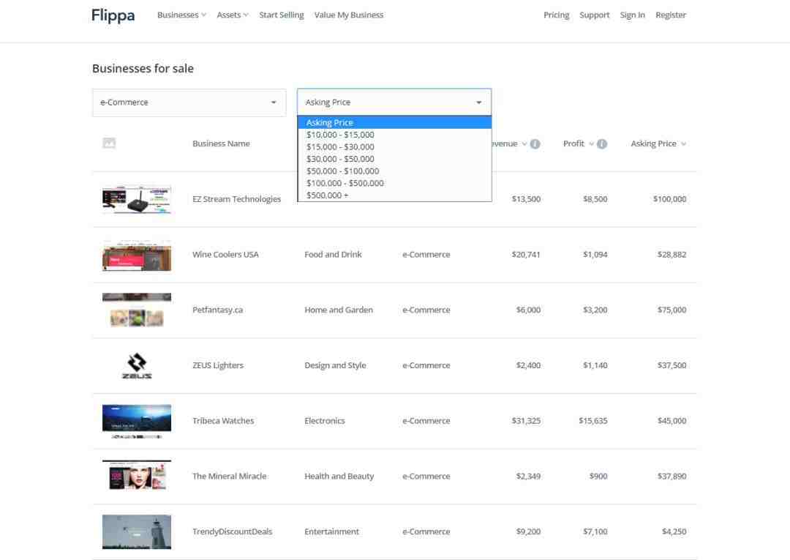Open the ZEUS Lighters listing name
The width and height of the screenshot is (790, 560).
(218, 365)
